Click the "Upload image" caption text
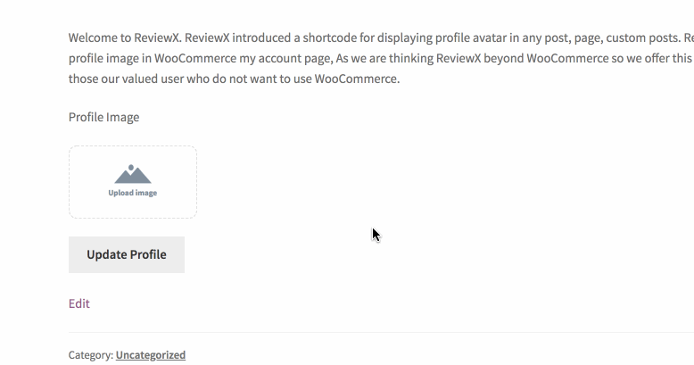This screenshot has height=365, width=694. pos(133,193)
